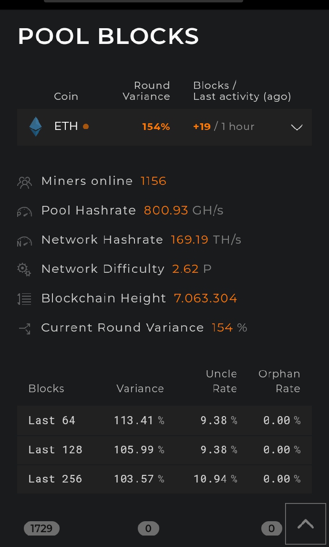329x547 pixels.
Task: Click the Network Difficulty gears icon
Action: click(24, 269)
